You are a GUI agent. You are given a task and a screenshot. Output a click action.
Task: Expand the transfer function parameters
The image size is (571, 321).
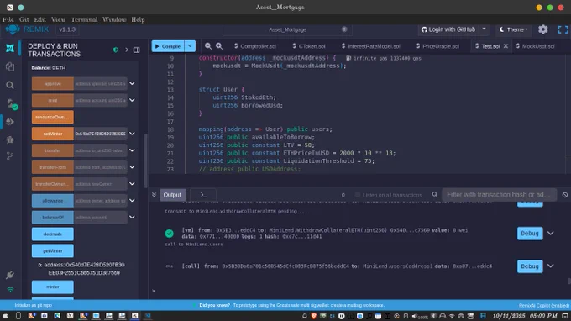(132, 150)
